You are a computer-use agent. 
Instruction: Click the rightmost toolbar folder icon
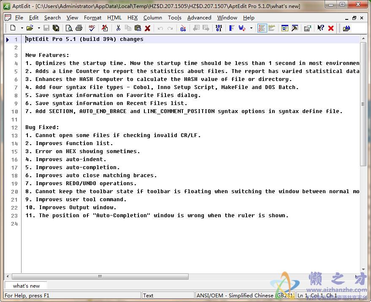[347, 28]
